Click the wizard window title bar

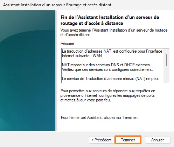tap(87, 5)
